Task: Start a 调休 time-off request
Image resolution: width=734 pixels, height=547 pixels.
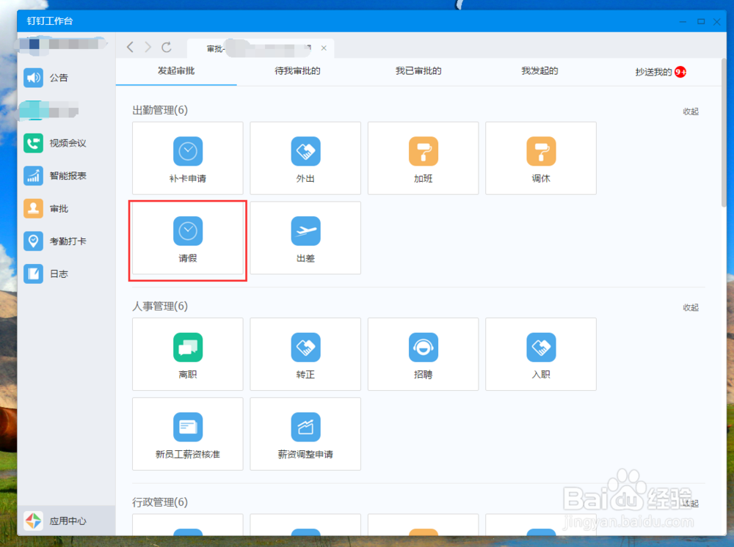Action: [541, 158]
